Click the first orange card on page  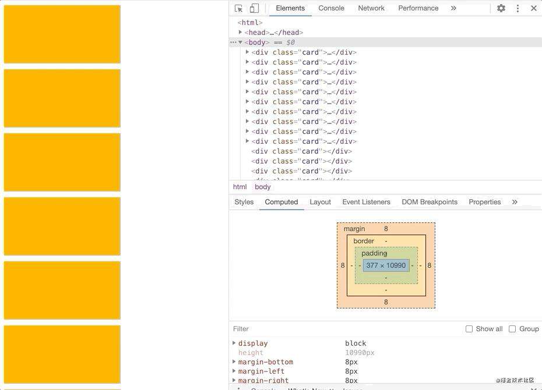pos(62,34)
